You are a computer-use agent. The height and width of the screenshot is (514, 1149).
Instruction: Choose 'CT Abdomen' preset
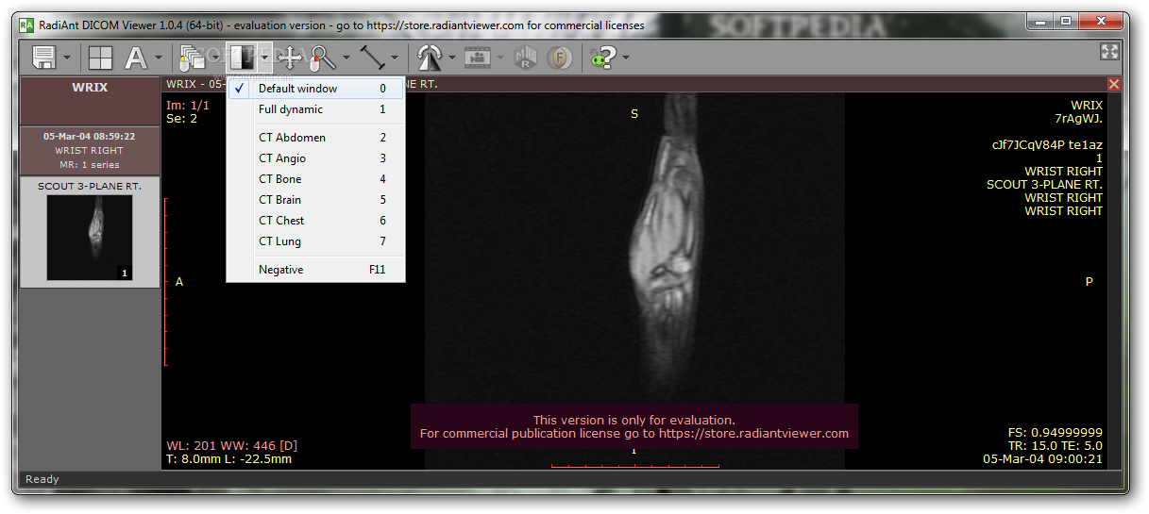click(x=316, y=138)
